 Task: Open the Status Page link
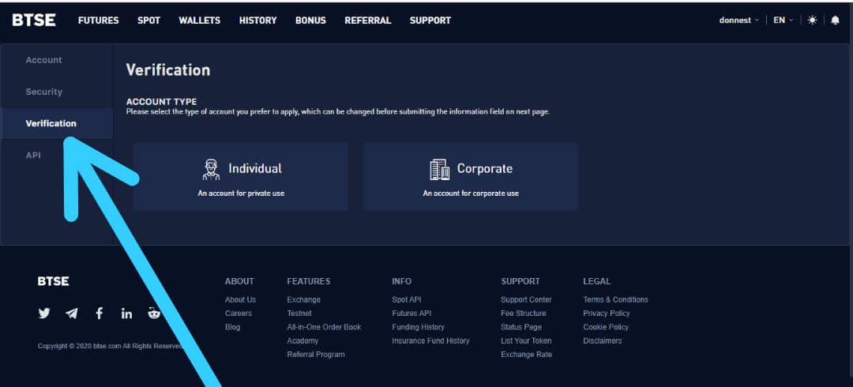coord(521,327)
